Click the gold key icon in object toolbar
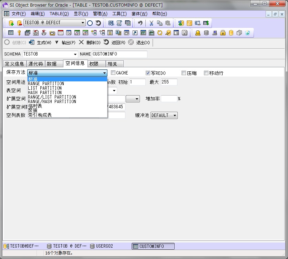This screenshot has width=288, height=259. [19, 33]
